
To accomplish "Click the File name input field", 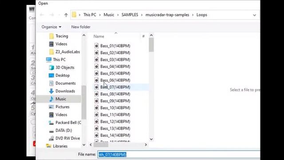I will coord(179,155).
